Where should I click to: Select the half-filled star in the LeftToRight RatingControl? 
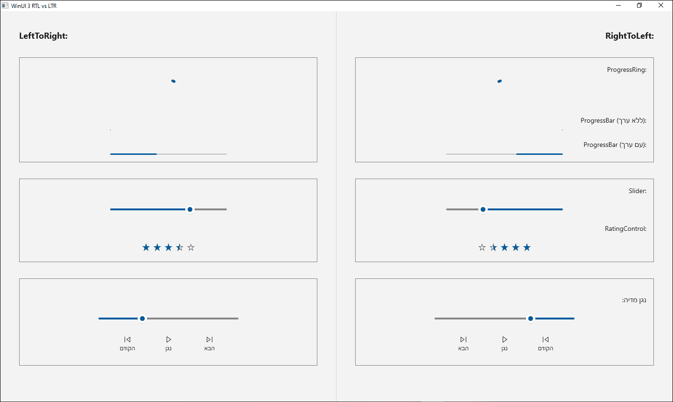tap(180, 247)
